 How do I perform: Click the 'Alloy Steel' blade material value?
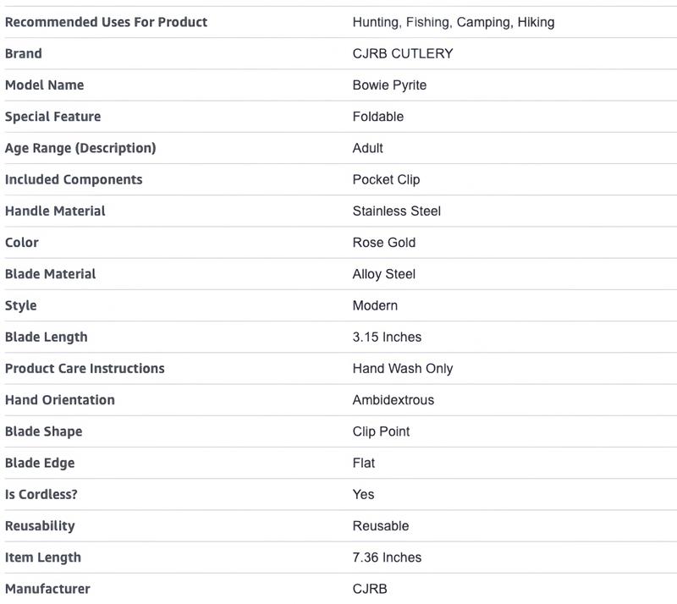(384, 274)
